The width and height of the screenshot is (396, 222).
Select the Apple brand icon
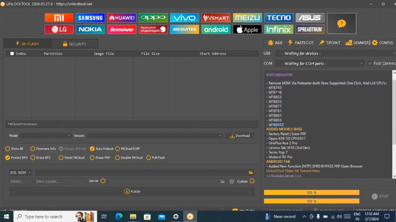click(x=247, y=29)
